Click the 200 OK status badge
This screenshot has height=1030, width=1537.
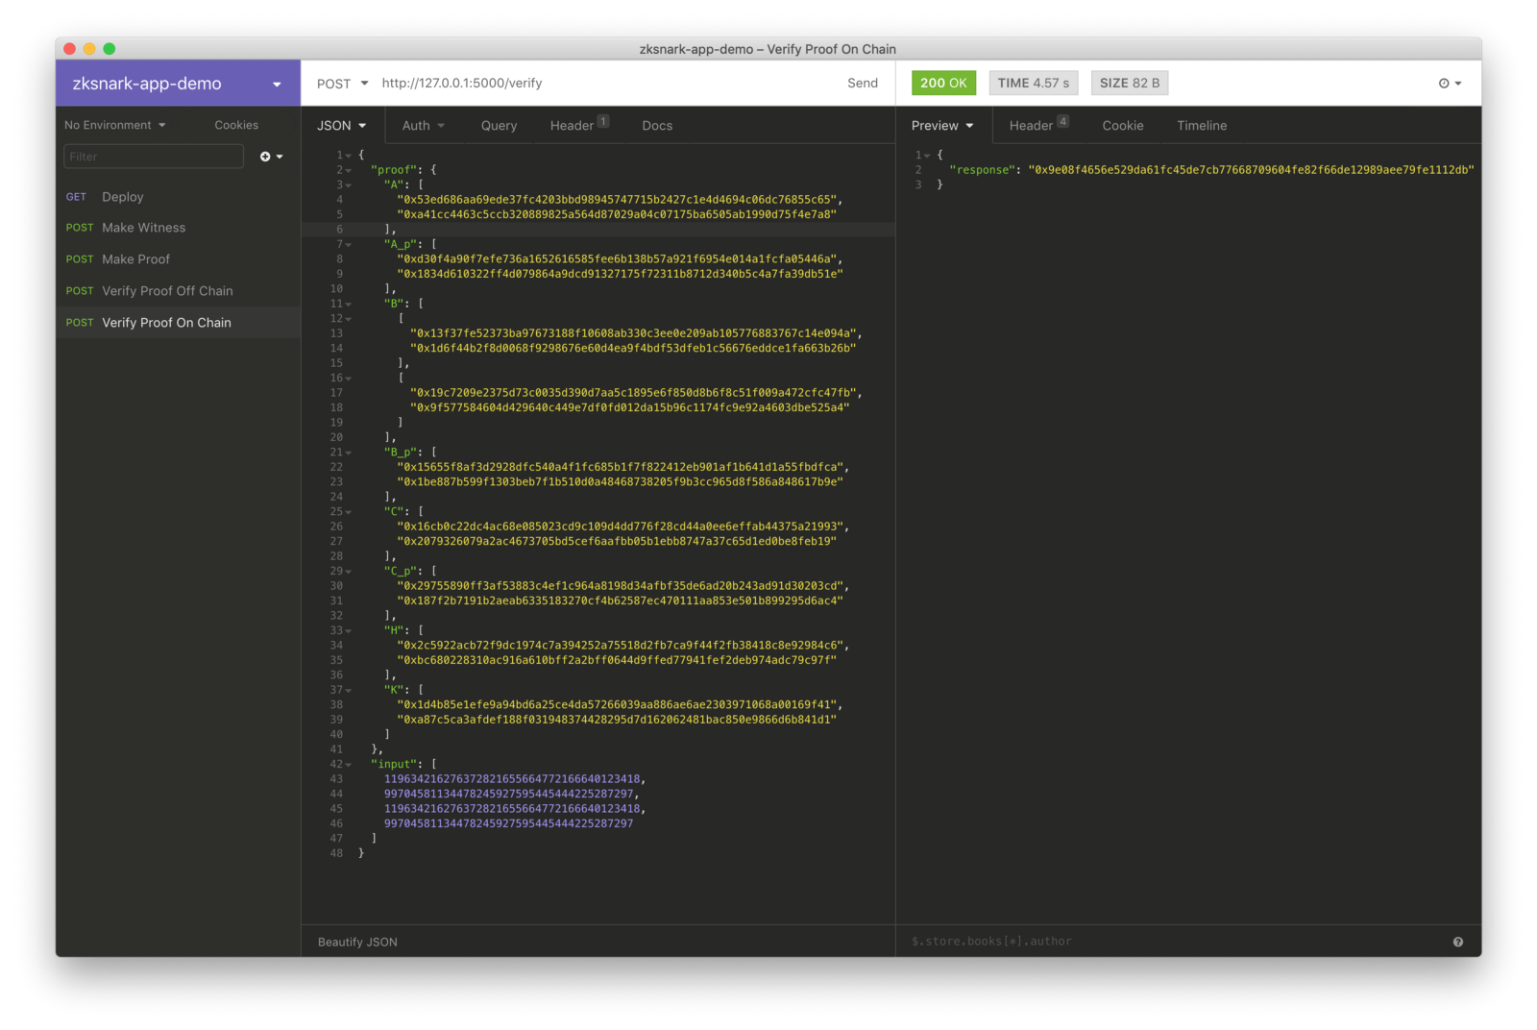click(x=942, y=84)
